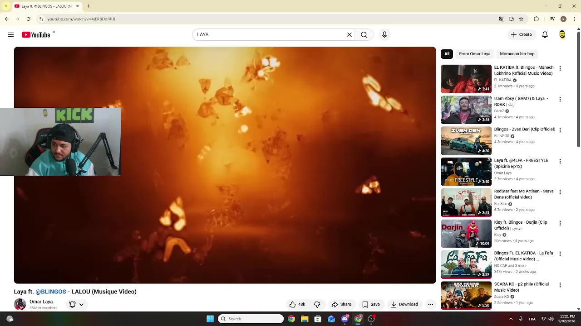Screen dimensions: 581x326
Task: Start voice search with the microphone
Action: pos(384,34)
